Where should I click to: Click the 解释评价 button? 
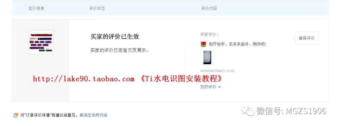pos(307,38)
